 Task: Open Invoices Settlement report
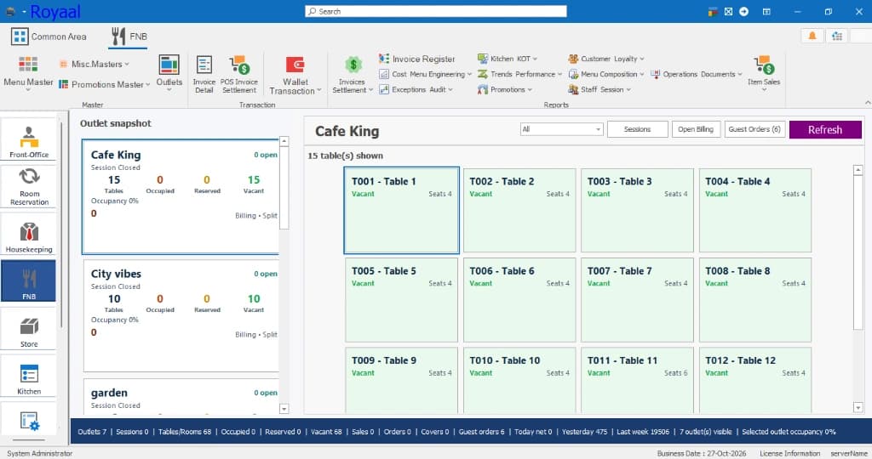click(352, 75)
